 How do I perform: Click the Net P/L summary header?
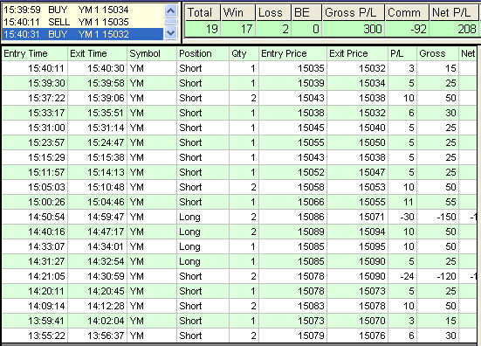(x=454, y=13)
